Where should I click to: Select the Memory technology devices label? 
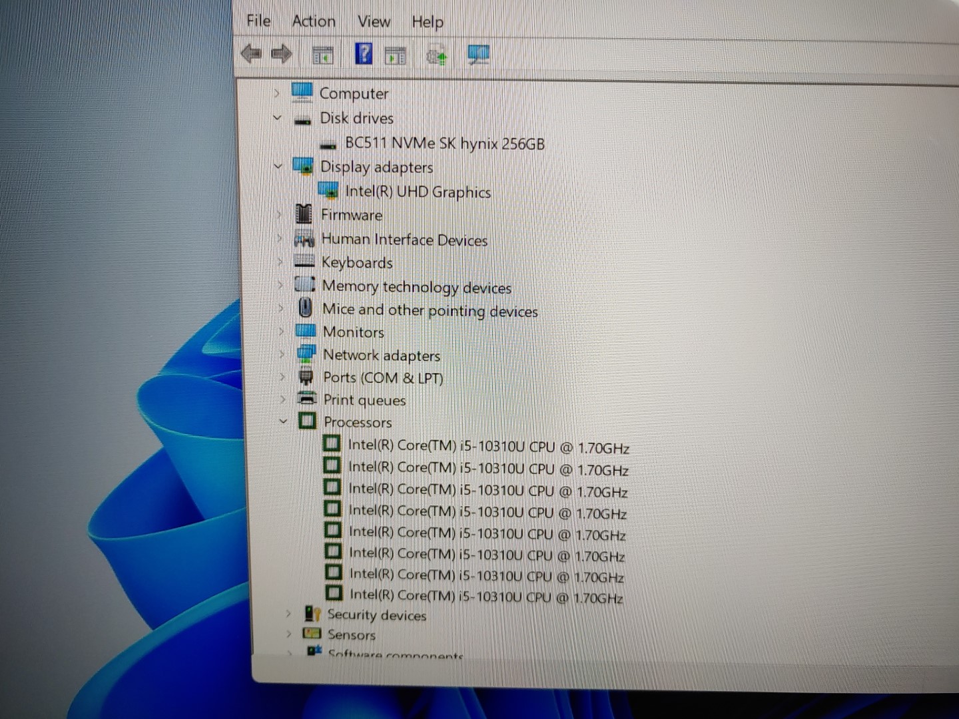(417, 287)
